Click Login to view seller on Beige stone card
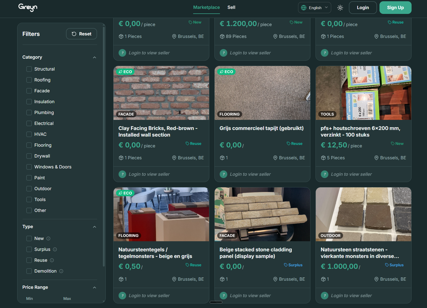The height and width of the screenshot is (308, 427). click(x=250, y=296)
